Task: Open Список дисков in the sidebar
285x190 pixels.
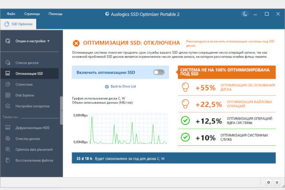Action: point(27,63)
